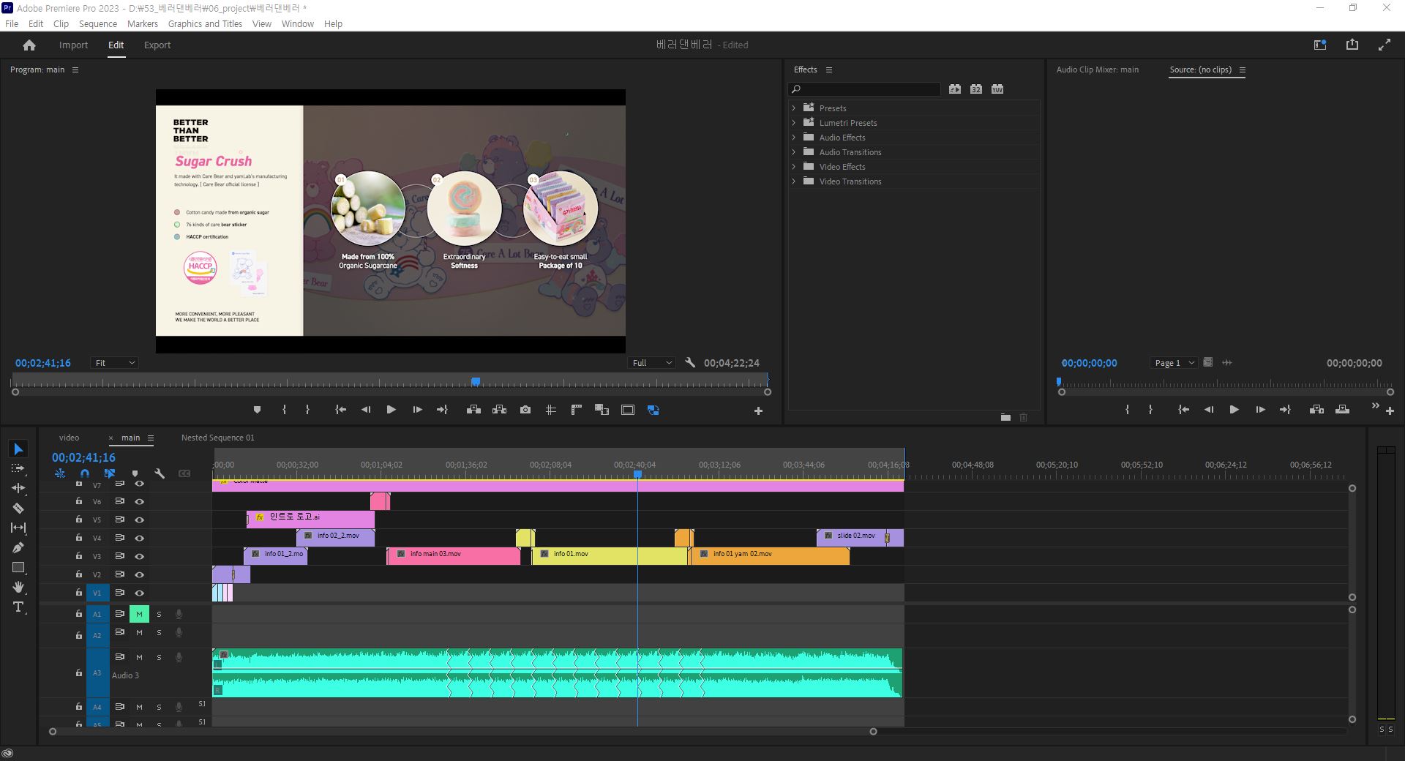Open Graphics and Titles menu
1405x761 pixels.
pos(205,23)
